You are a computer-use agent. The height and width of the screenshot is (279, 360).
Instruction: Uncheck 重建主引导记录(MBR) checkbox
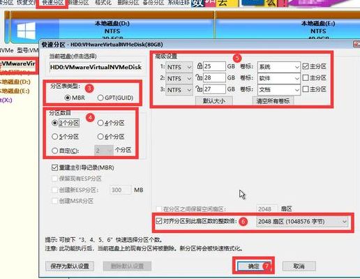pyautogui.click(x=54, y=167)
